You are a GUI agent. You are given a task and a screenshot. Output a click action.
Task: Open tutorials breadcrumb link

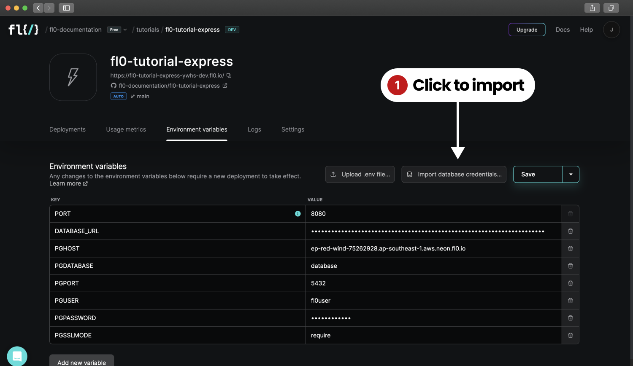click(148, 30)
